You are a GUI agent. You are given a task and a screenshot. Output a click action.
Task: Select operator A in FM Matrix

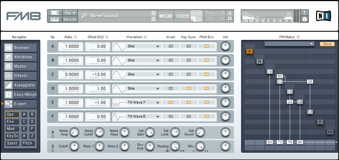pyautogui.click(x=249, y=51)
